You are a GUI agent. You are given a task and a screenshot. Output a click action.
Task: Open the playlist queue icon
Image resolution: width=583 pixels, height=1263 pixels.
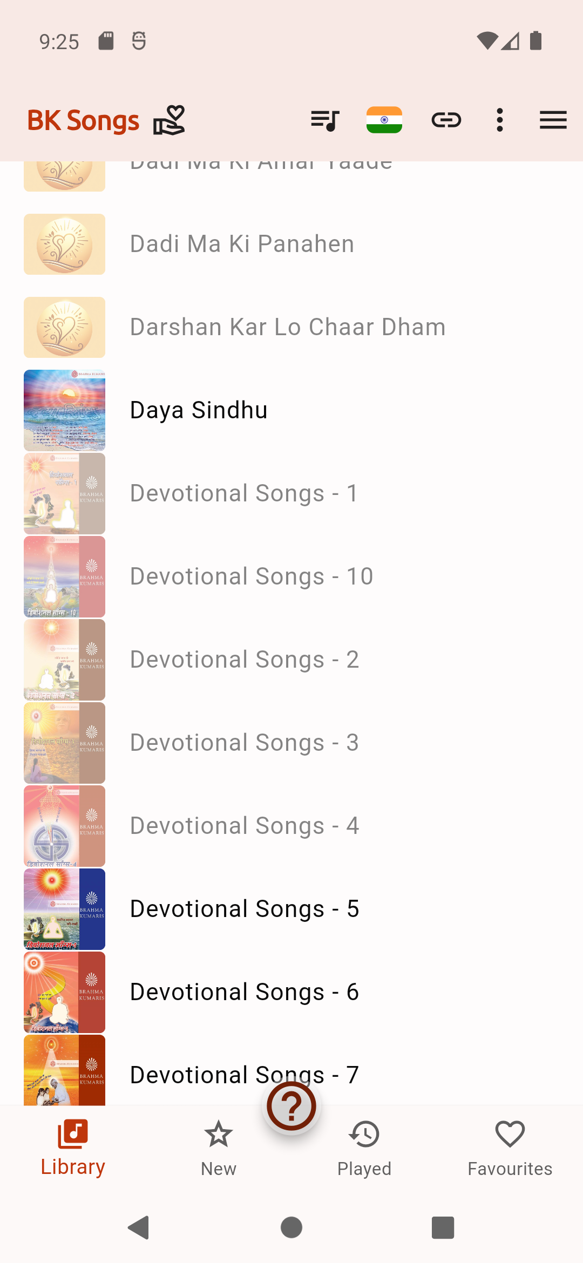325,120
